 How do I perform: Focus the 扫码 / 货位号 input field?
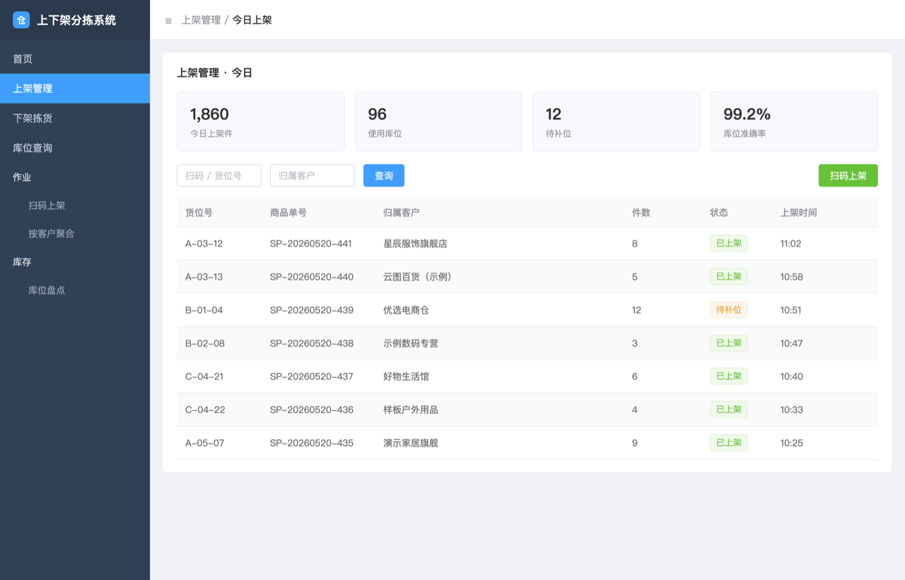coord(219,176)
